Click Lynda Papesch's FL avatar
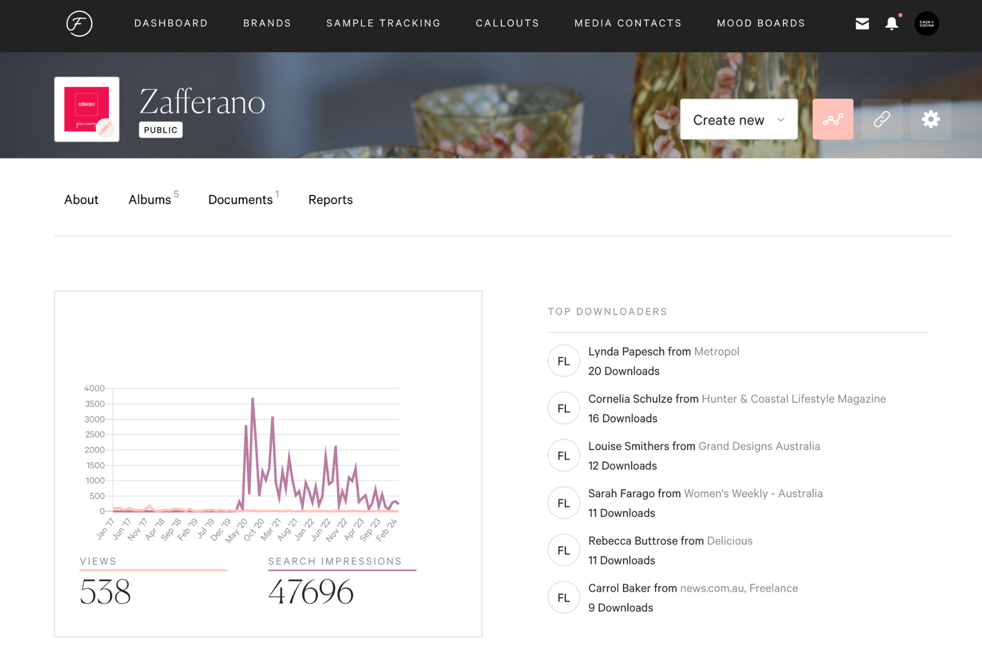 click(x=563, y=361)
